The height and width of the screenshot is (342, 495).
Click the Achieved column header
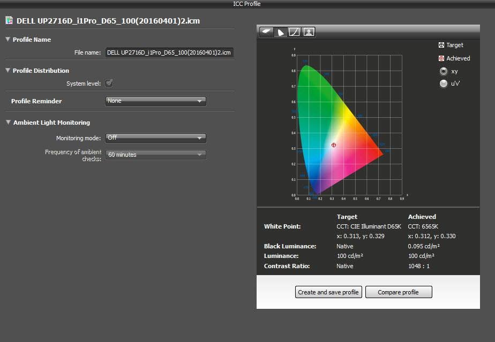pos(422,217)
